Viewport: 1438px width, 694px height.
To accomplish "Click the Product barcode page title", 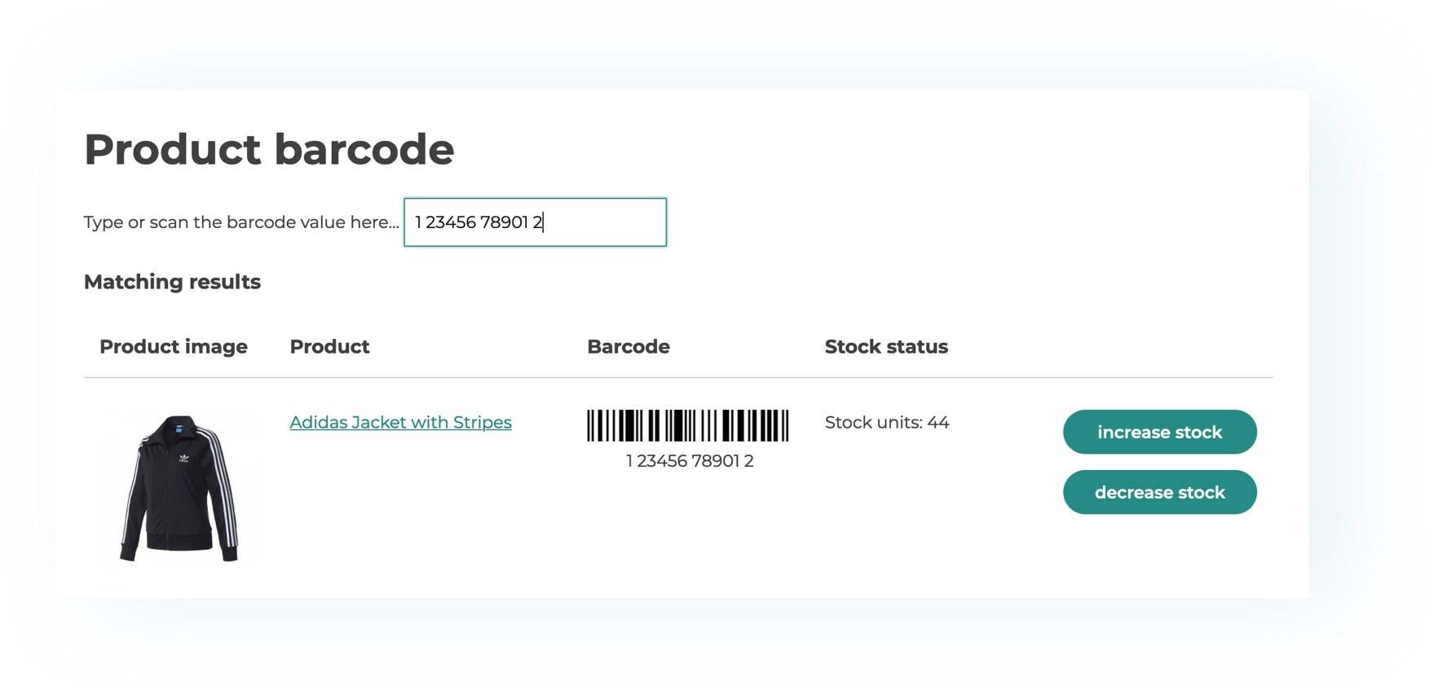I will (269, 149).
